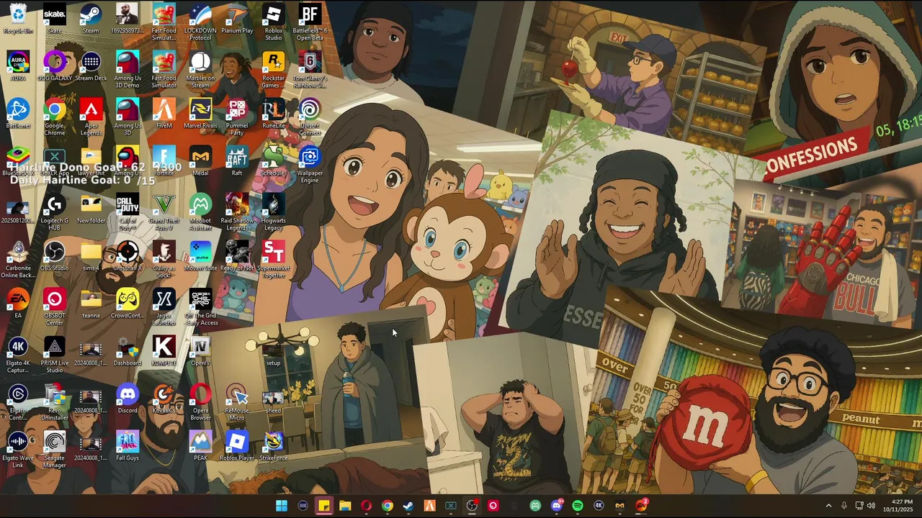Image resolution: width=922 pixels, height=518 pixels.
Task: Launch Raid Shadow Legends shortcut
Action: [237, 212]
